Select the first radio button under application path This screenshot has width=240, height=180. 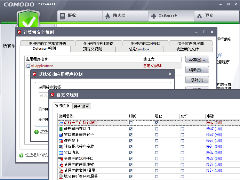coord(40,109)
